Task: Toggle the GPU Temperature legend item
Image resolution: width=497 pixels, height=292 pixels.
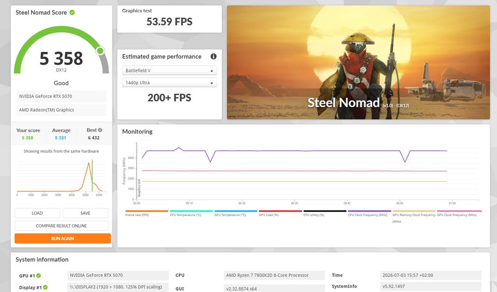Action: 236,213
